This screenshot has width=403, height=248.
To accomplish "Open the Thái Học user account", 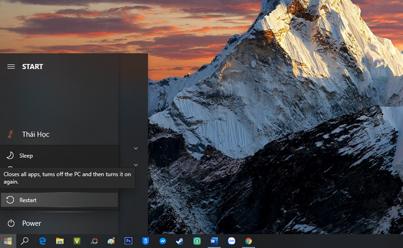I will click(x=59, y=134).
